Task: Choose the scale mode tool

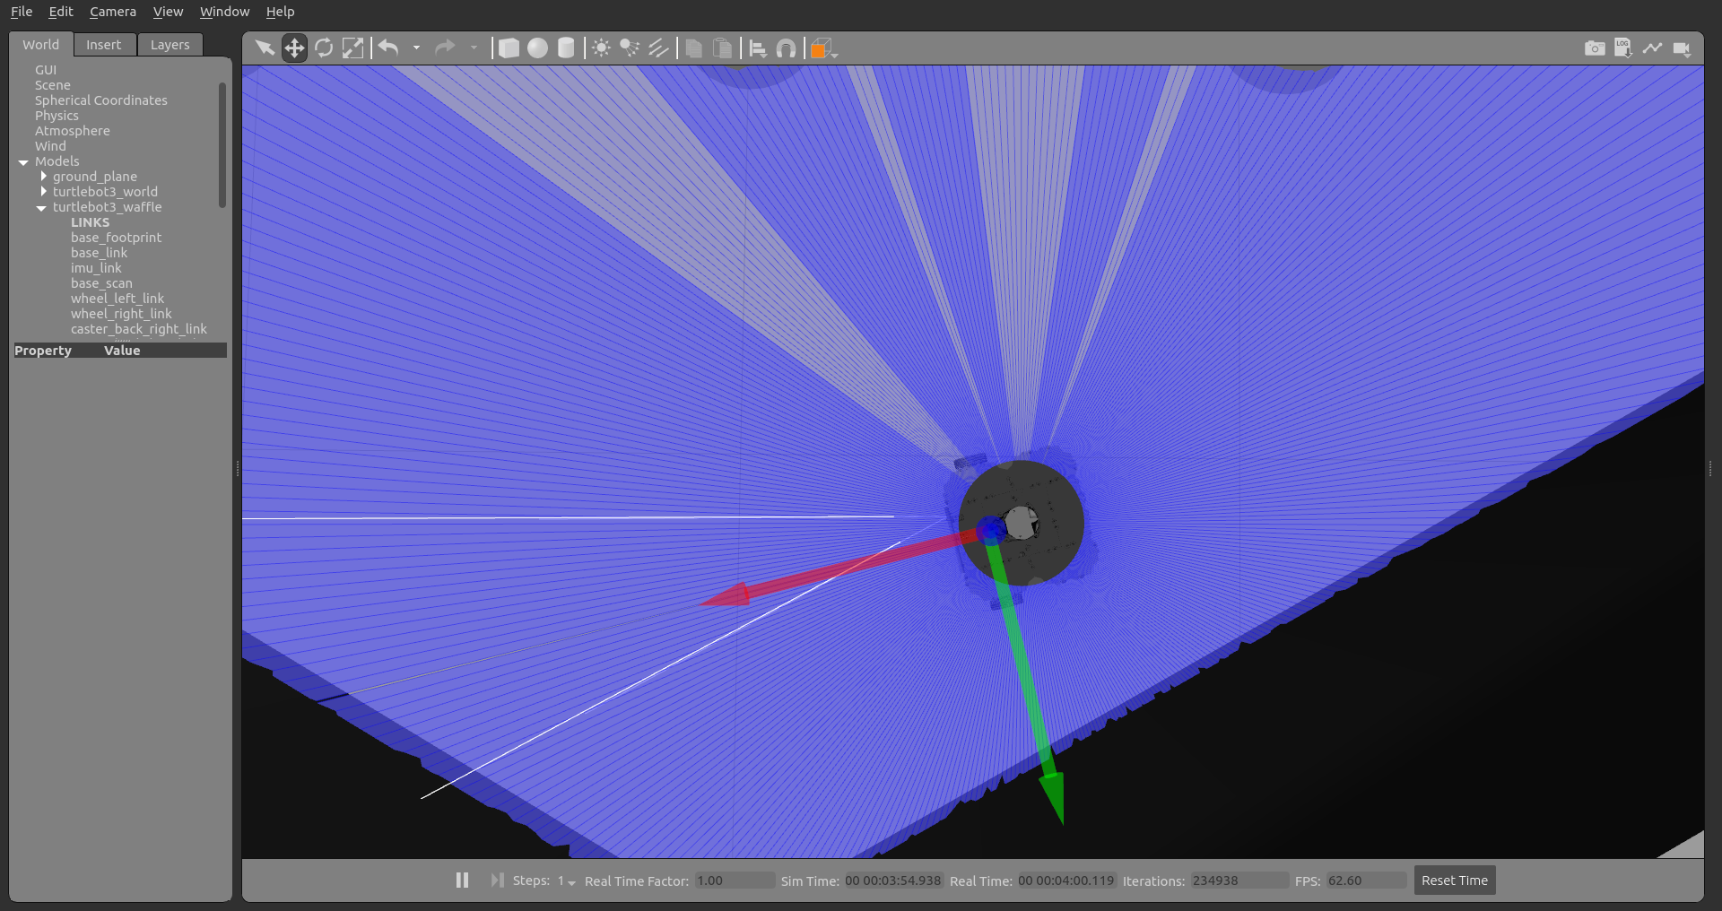Action: click(x=353, y=48)
